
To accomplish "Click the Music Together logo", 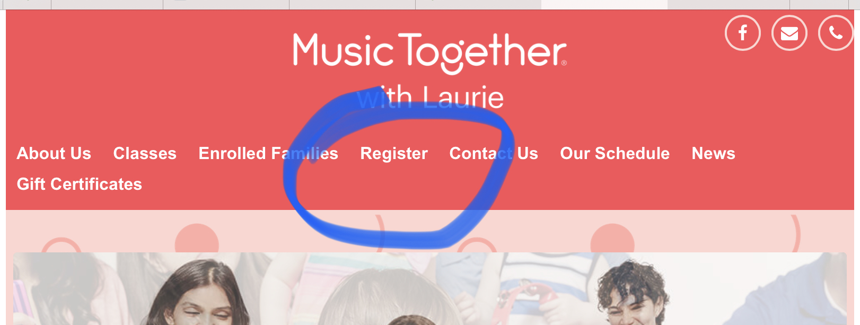I will coord(429,53).
